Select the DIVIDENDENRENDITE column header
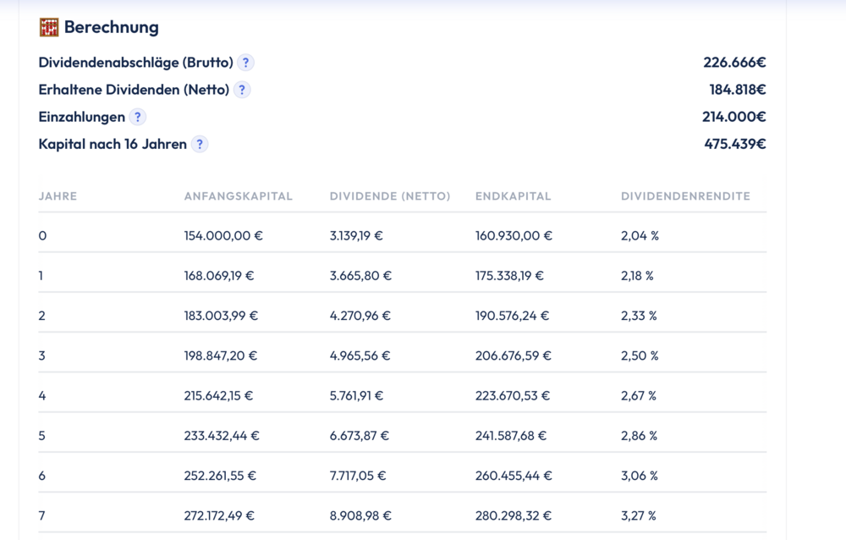This screenshot has height=540, width=846. click(685, 196)
